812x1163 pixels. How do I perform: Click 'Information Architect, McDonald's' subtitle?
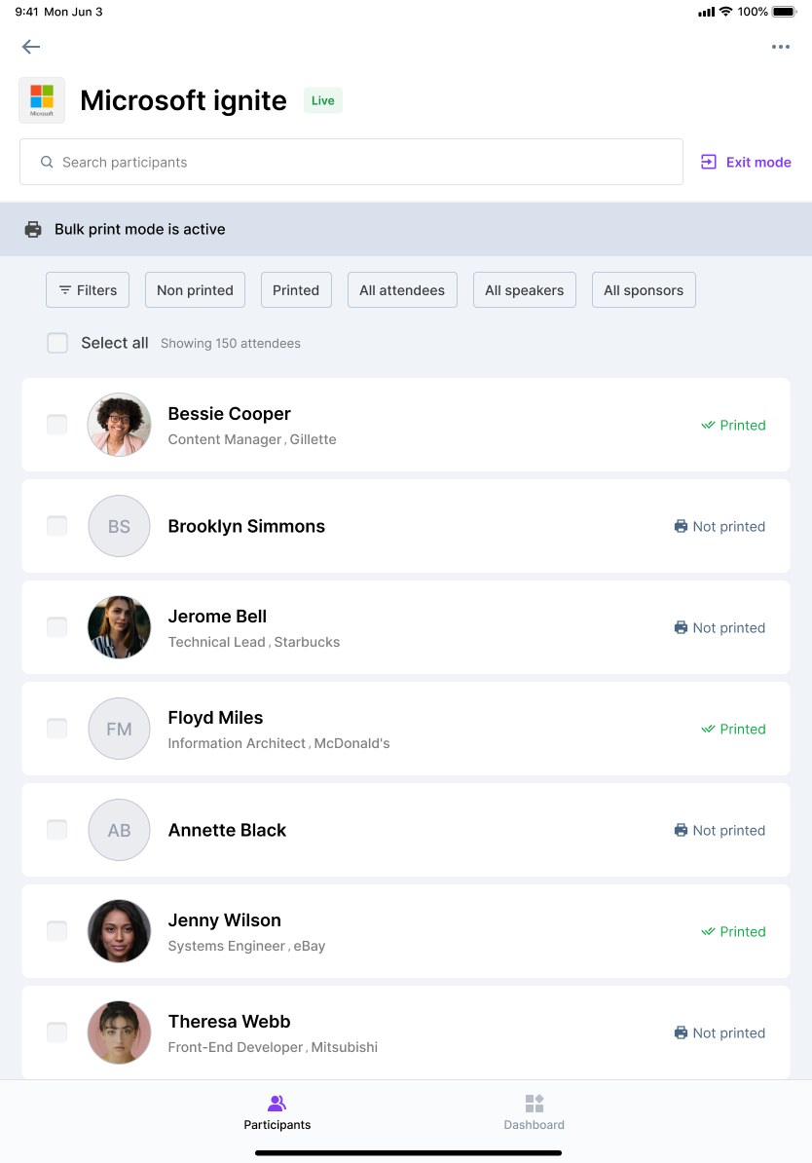278,743
